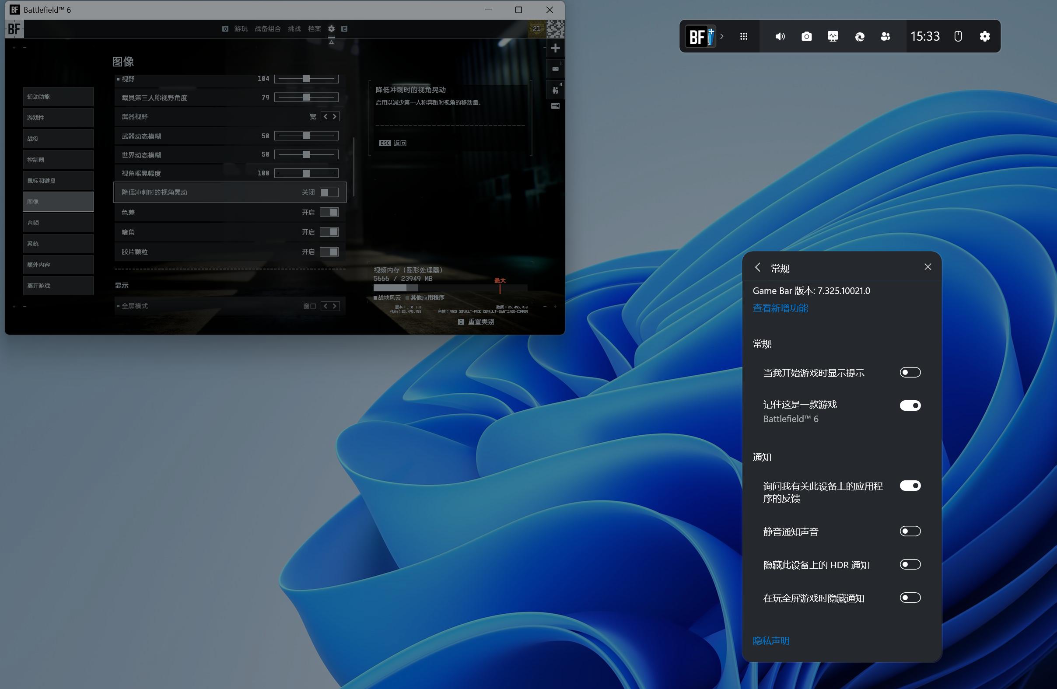Viewport: 1057px width, 689px height.
Task: Open the performance monitor widget
Action: pos(832,36)
